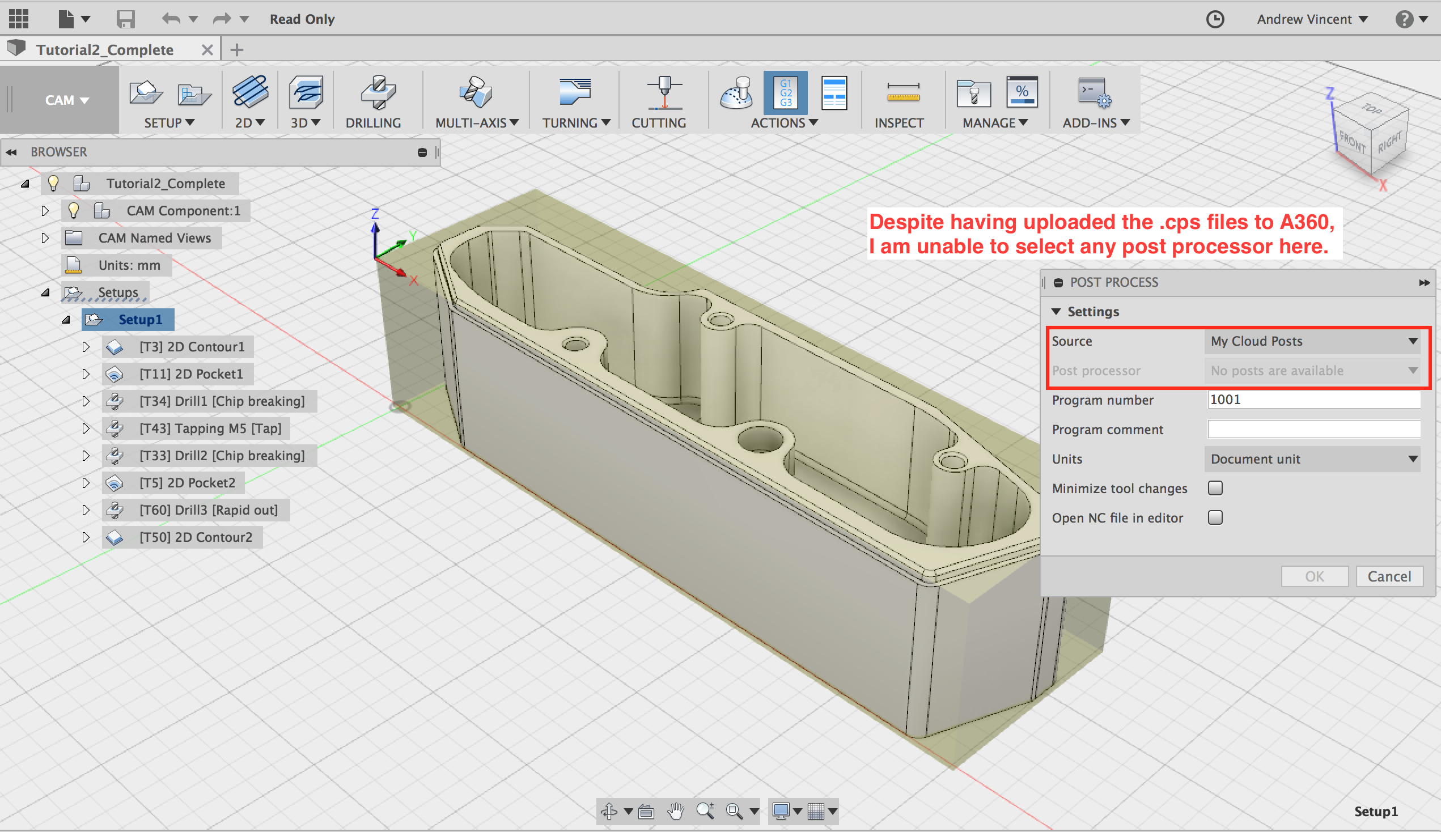Screen dimensions: 1441x832
Task: Check Open NC file in editor
Action: click(1215, 517)
